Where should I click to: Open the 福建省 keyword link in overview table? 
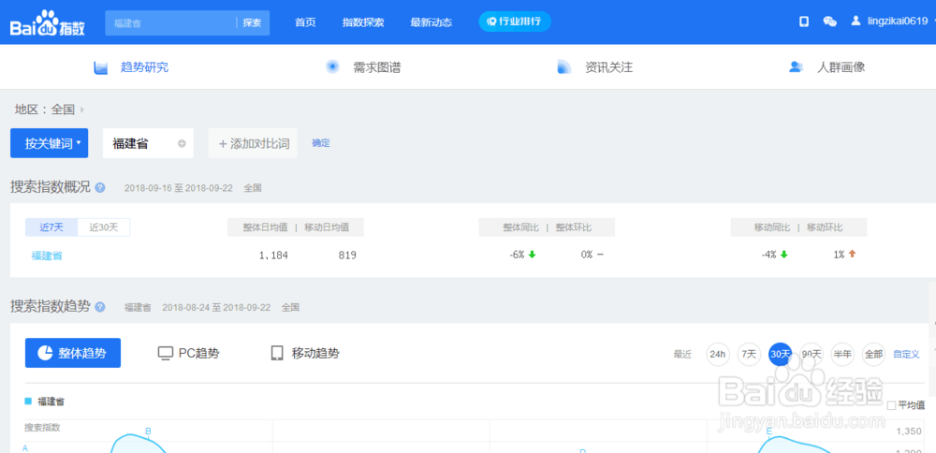(47, 256)
